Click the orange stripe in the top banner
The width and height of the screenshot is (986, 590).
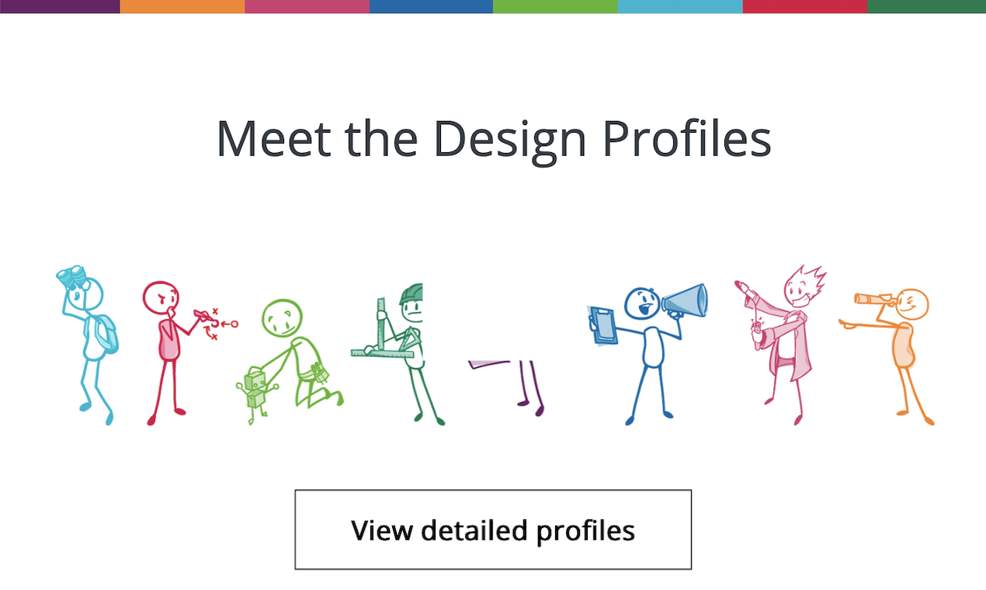pos(182,8)
